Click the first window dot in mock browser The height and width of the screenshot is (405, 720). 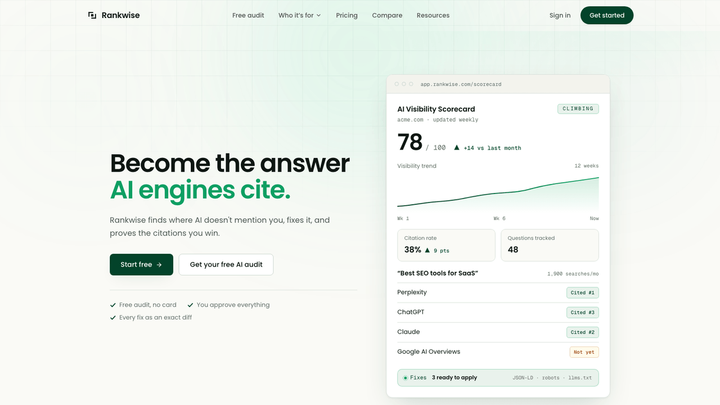[397, 84]
